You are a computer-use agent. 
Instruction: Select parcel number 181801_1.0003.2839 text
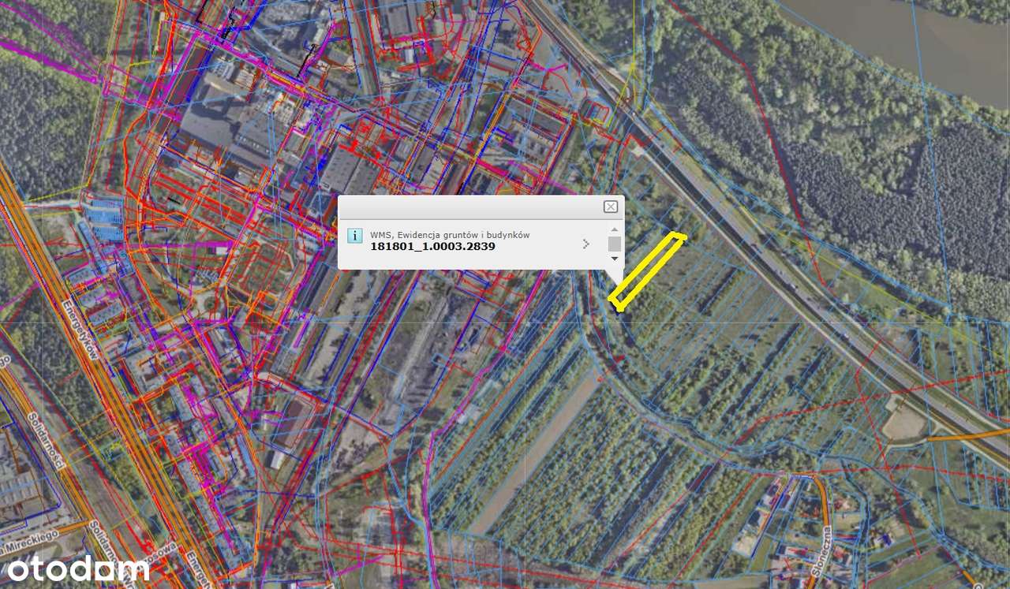click(433, 246)
